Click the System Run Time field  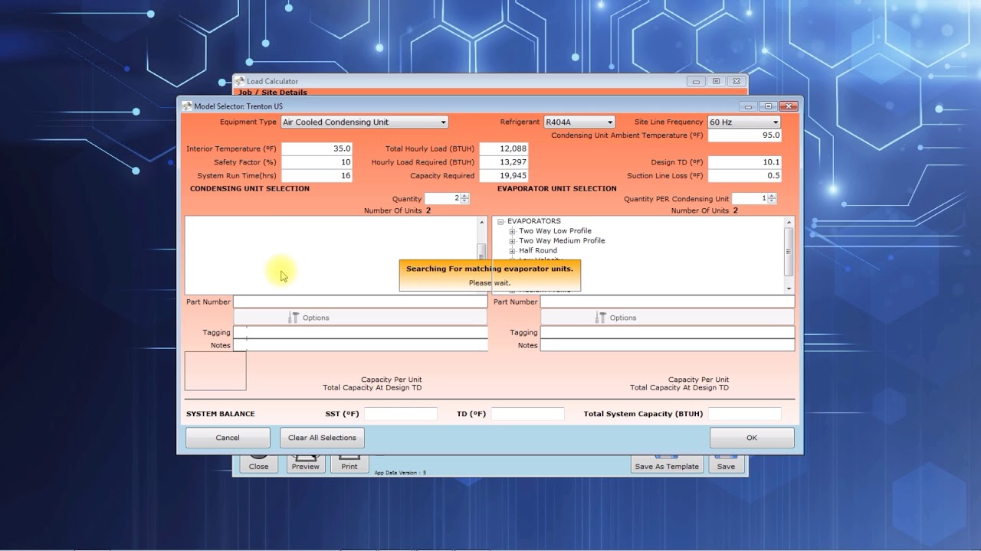pyautogui.click(x=317, y=175)
